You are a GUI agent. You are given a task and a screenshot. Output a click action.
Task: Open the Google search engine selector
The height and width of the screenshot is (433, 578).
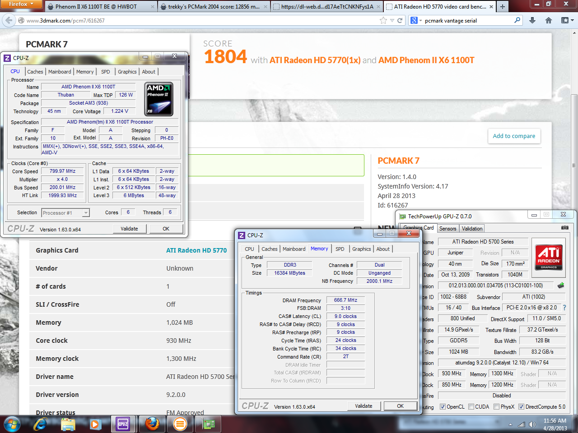[416, 20]
